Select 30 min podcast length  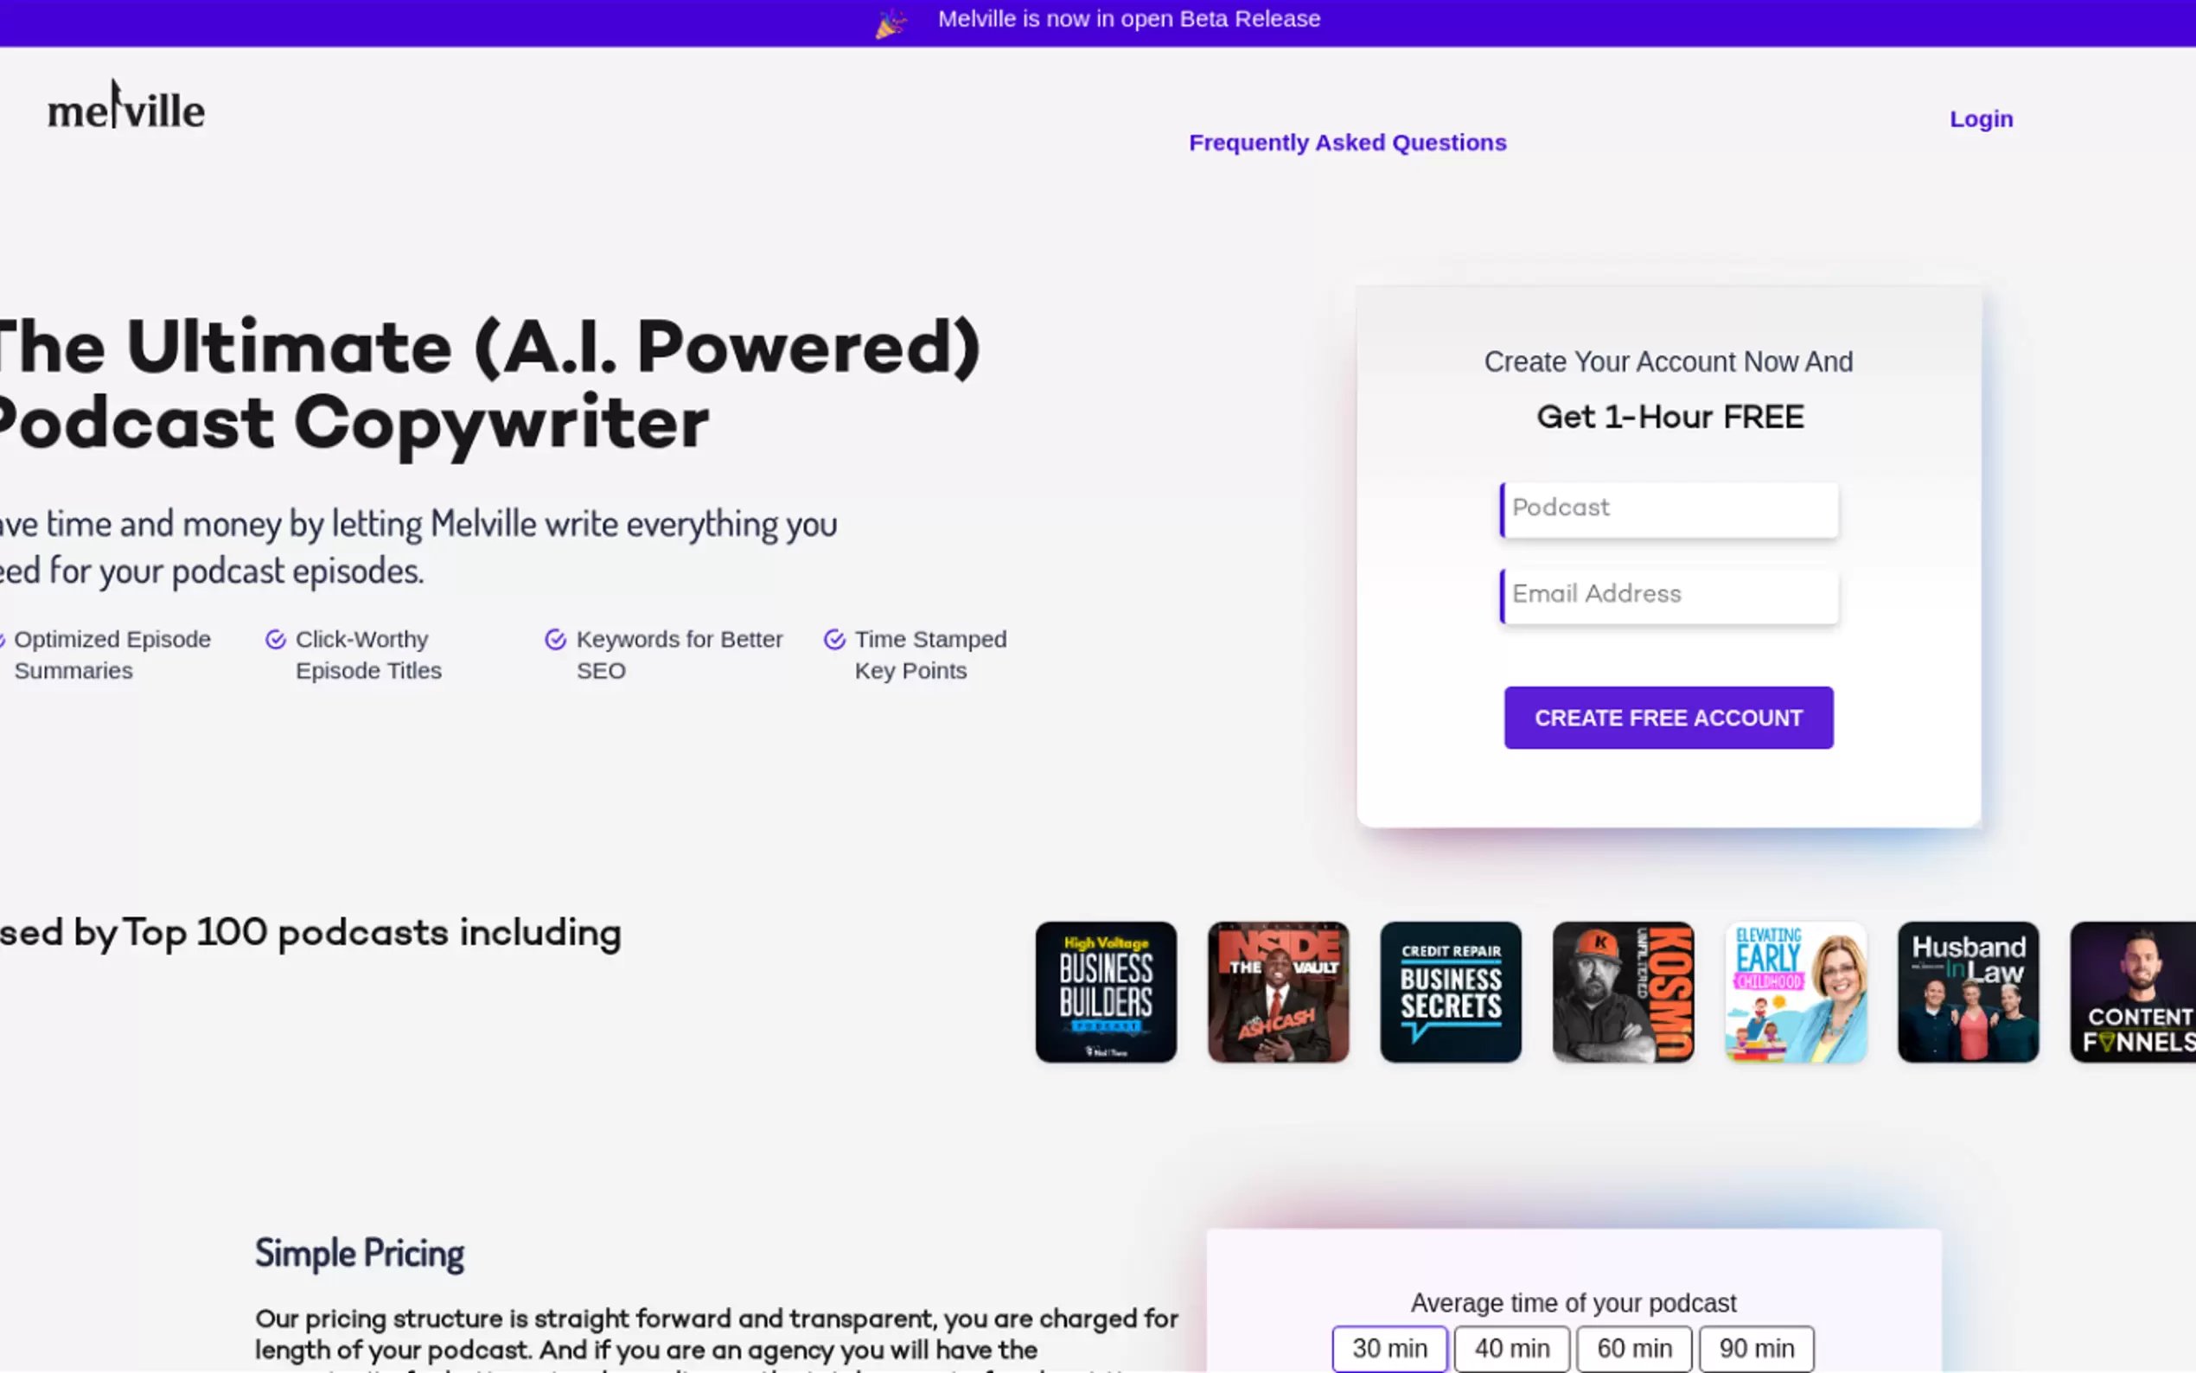pyautogui.click(x=1390, y=1349)
